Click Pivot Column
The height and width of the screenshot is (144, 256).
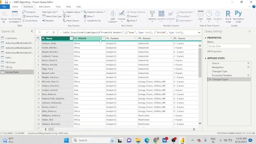[x=71, y=21]
